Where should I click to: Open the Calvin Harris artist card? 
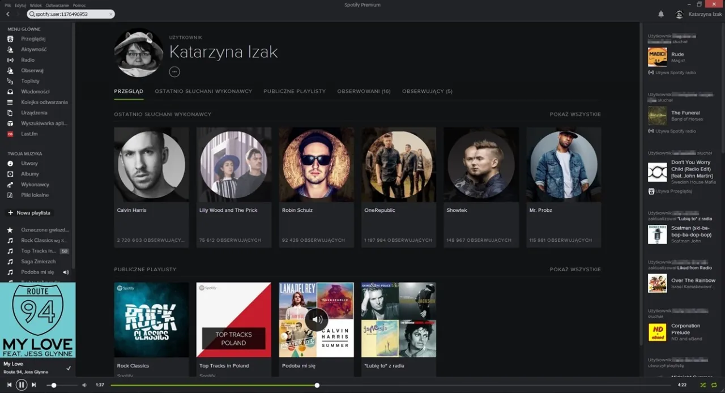151,187
